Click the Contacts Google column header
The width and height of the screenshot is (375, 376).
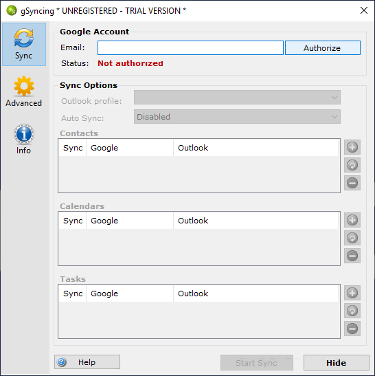tap(130, 148)
